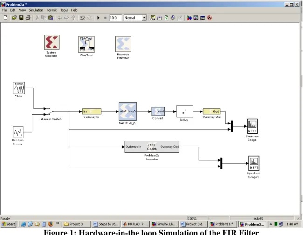This screenshot has height=235, width=303.
Task: Open the Help menu
Action: point(74,10)
